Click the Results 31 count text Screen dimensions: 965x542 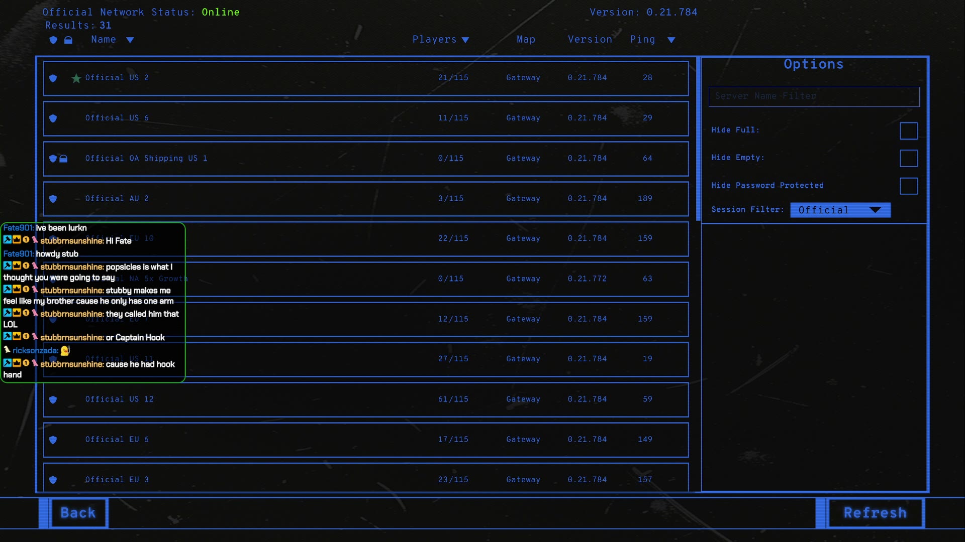click(78, 25)
